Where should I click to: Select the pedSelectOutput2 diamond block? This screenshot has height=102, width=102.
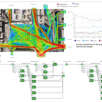click(x=27, y=66)
